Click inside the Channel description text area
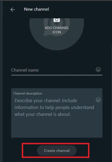Screen dimensions: 112x162 [x=57, y=113]
